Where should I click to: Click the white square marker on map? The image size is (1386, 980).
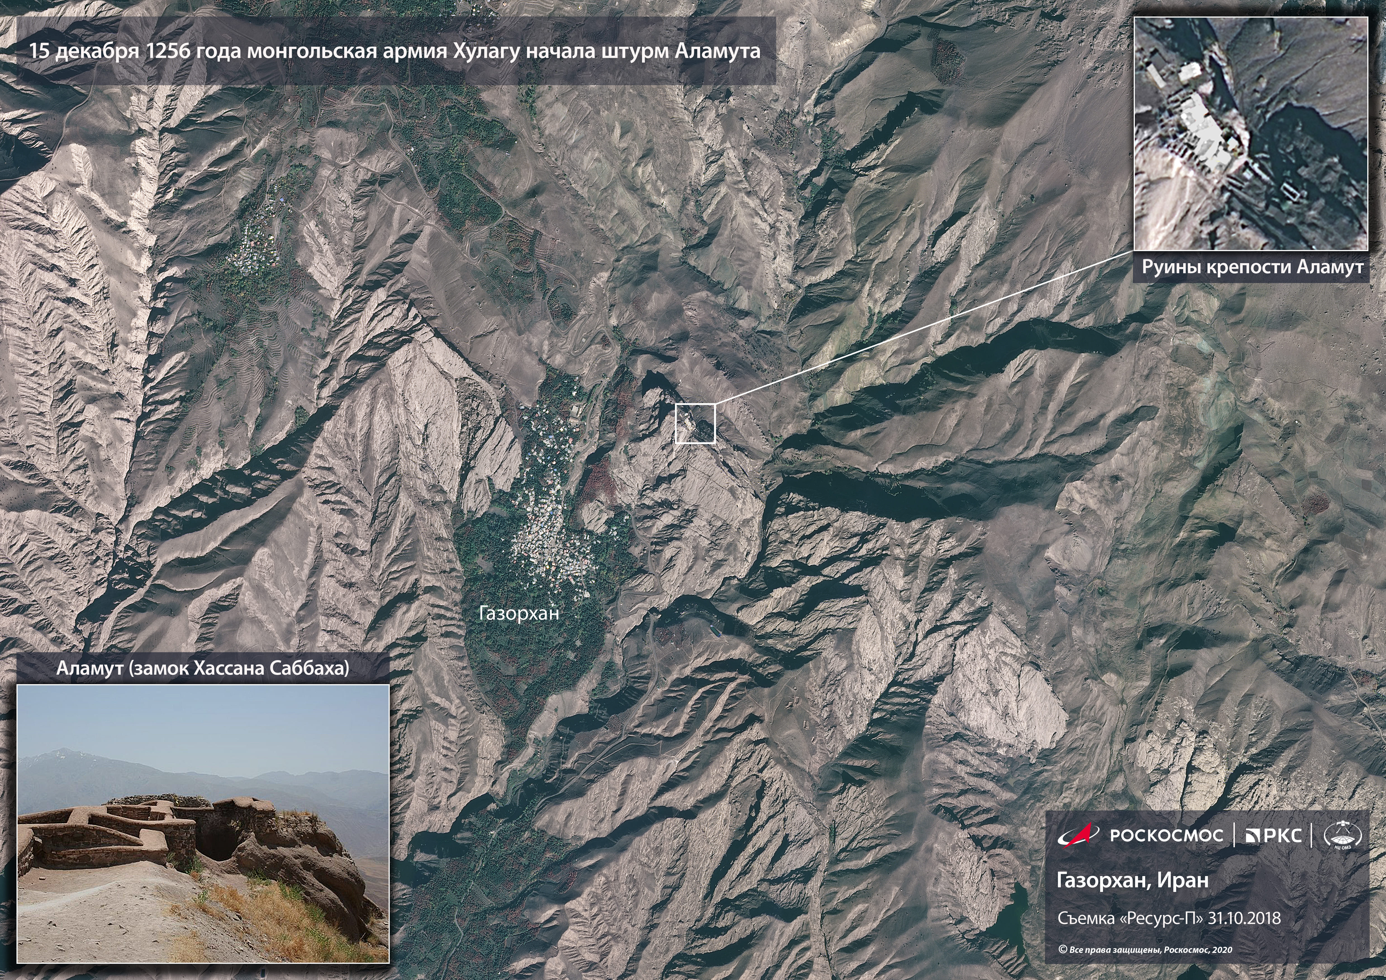pos(695,424)
